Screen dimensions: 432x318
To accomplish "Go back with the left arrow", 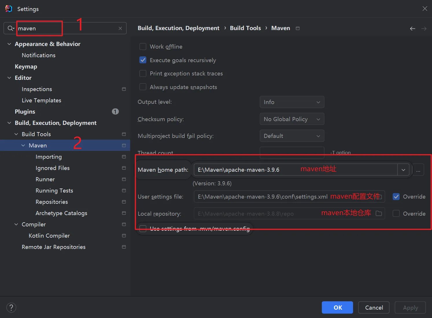I will (x=413, y=28).
